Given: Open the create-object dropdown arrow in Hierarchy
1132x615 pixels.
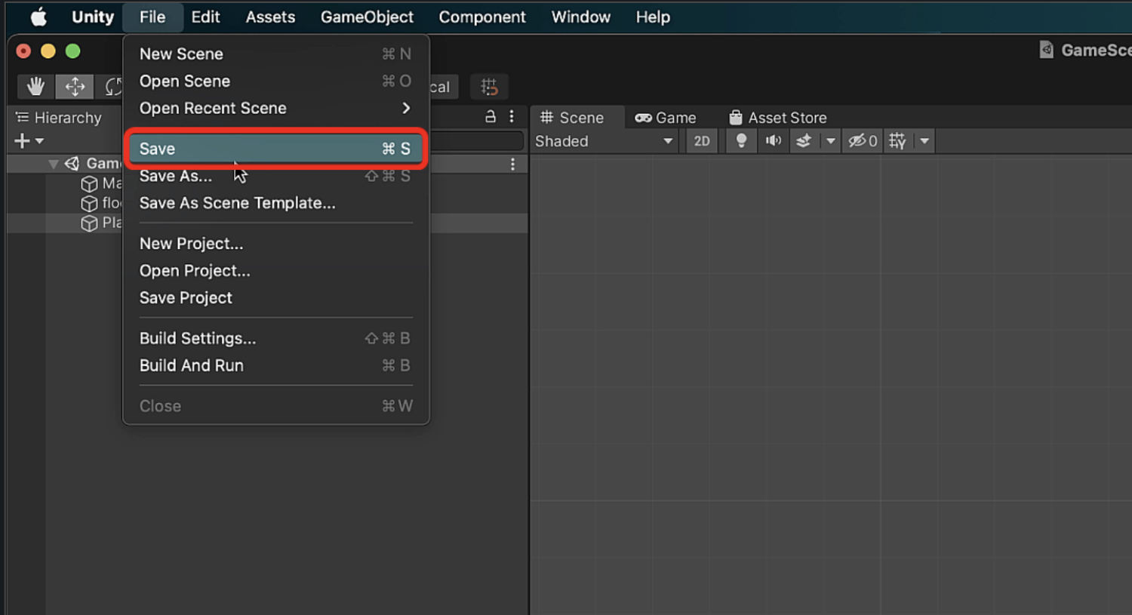Looking at the screenshot, I should (39, 141).
